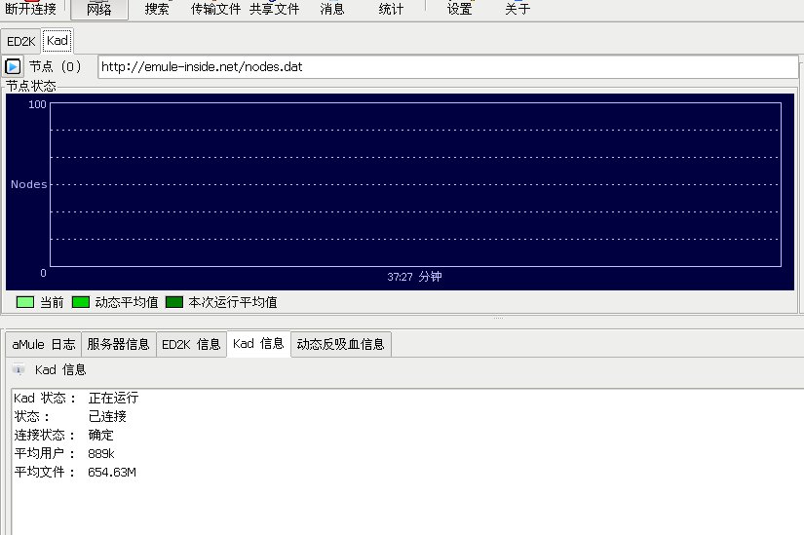Click the 100 graph axis value
Viewport: 804px width, 535px height.
pos(37,104)
